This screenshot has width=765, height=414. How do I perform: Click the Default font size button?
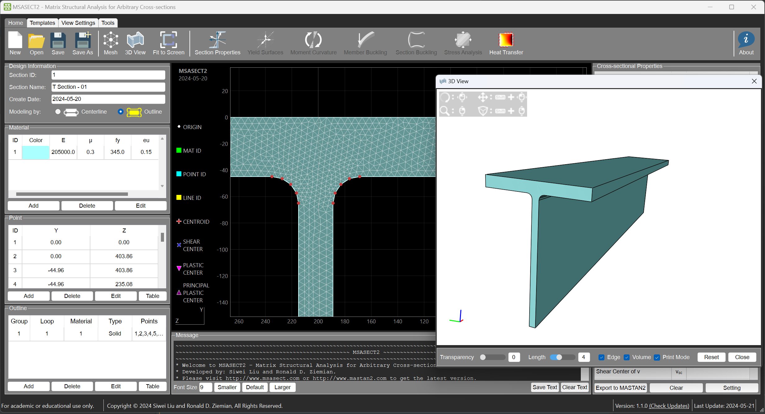point(255,387)
